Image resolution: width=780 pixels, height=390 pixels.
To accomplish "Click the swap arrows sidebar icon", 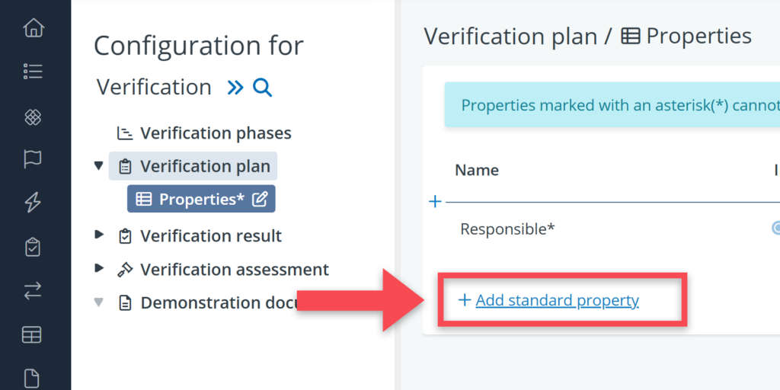I will pos(33,290).
